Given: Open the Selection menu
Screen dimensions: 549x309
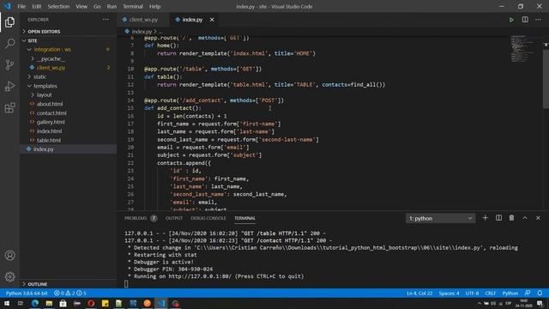Looking at the screenshot, I should click(x=58, y=6).
